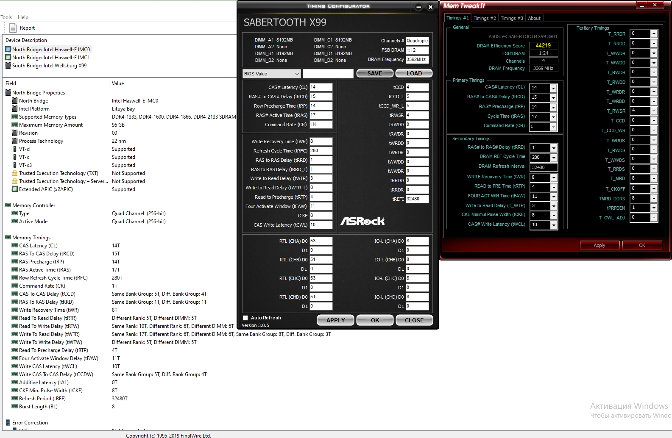
Task: Open the About tab in MemTweakIt
Action: (x=534, y=18)
